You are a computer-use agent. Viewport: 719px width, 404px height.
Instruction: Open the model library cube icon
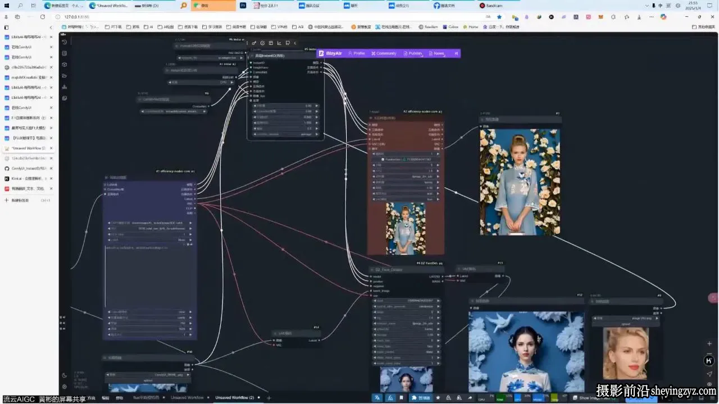point(65,65)
